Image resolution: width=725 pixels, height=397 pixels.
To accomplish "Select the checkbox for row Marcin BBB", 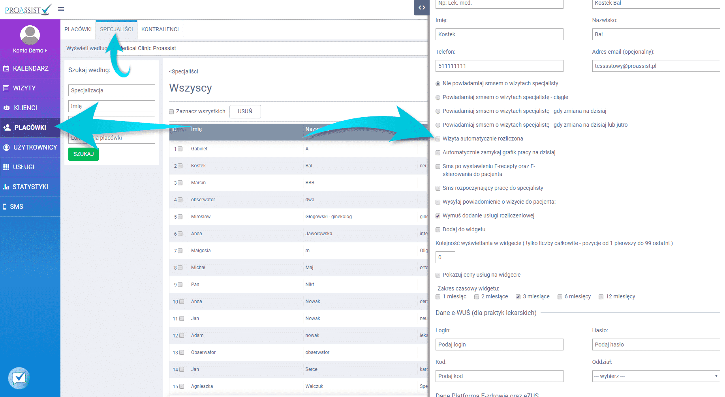I will pos(180,183).
